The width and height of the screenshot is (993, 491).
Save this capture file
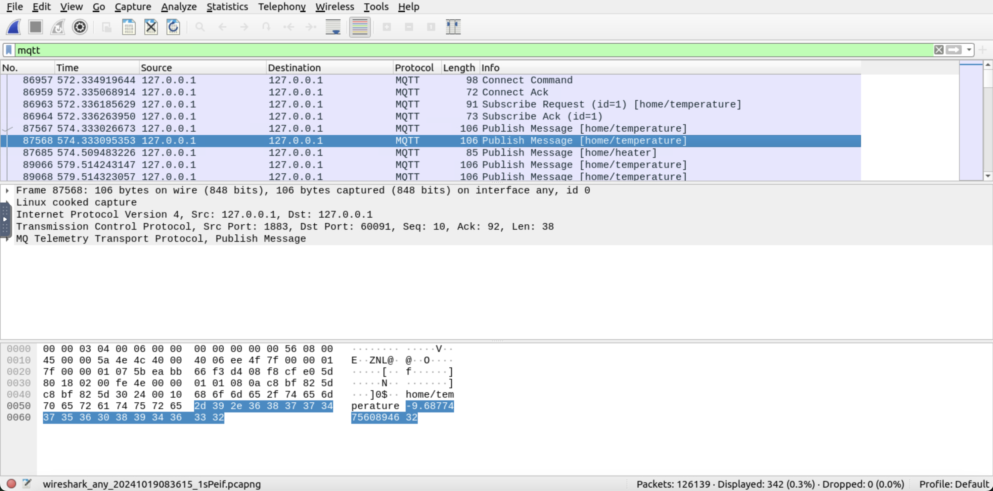[129, 27]
